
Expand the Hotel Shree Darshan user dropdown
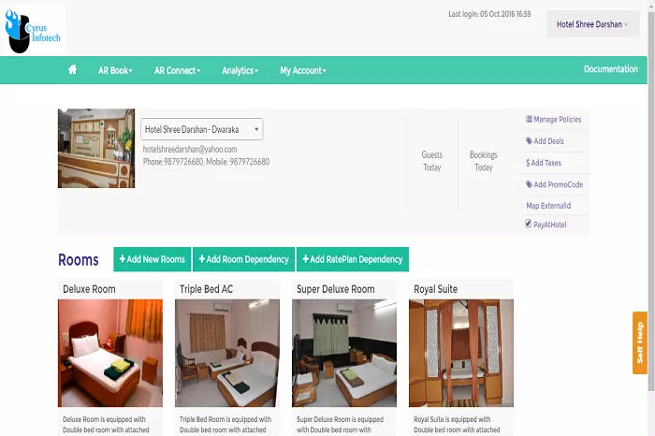593,24
